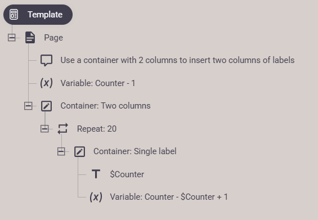Click the Template calculator icon
This screenshot has height=220, width=318.
[14, 15]
